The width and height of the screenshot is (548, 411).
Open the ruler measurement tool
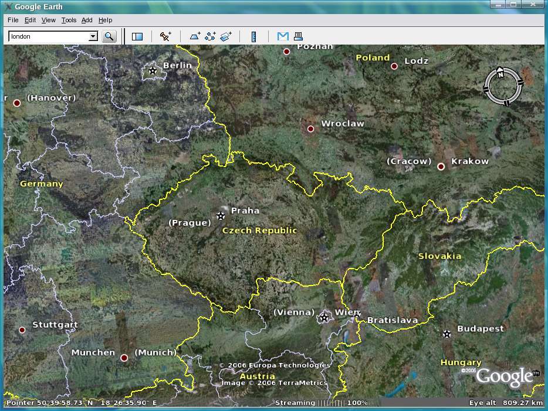[254, 36]
